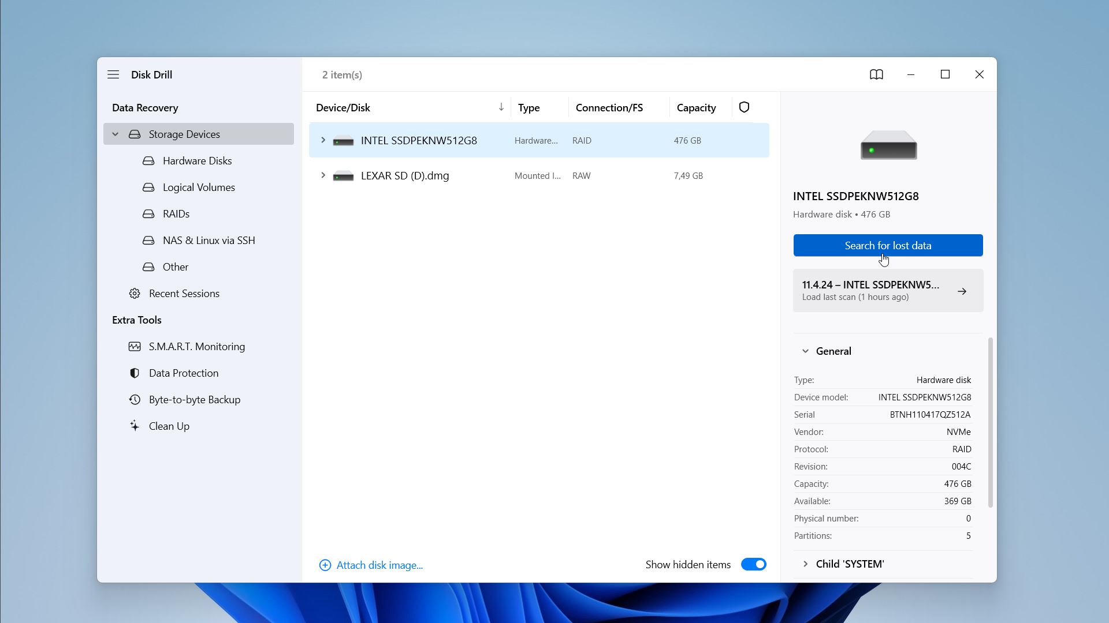This screenshot has width=1109, height=623.
Task: Select RAIDs storage category
Action: (176, 214)
